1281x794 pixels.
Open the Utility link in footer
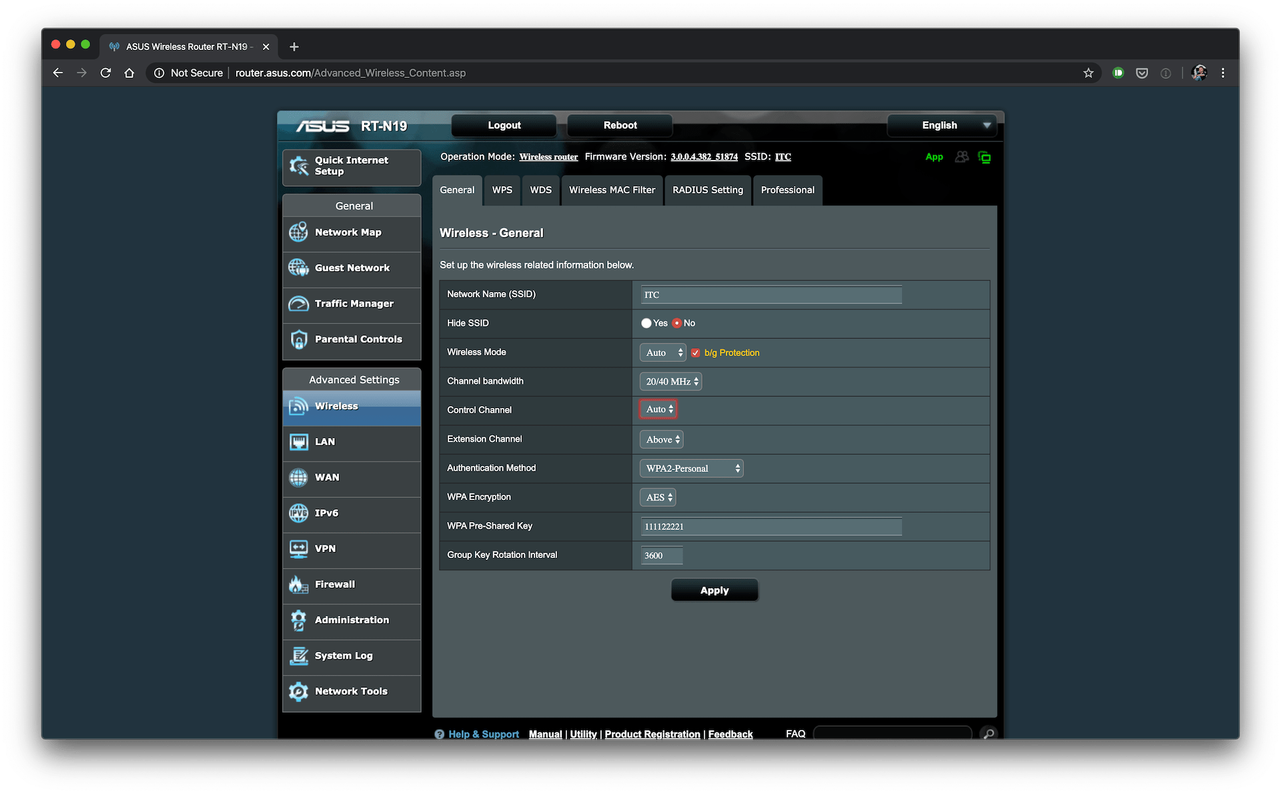coord(583,734)
